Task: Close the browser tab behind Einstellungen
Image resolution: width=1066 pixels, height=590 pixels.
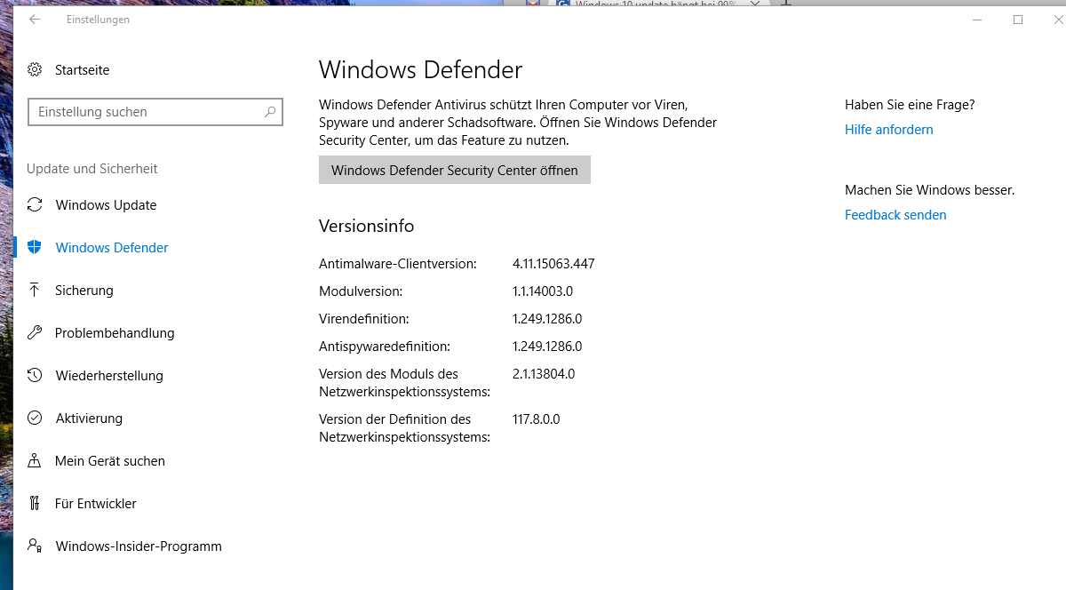Action: pyautogui.click(x=755, y=4)
